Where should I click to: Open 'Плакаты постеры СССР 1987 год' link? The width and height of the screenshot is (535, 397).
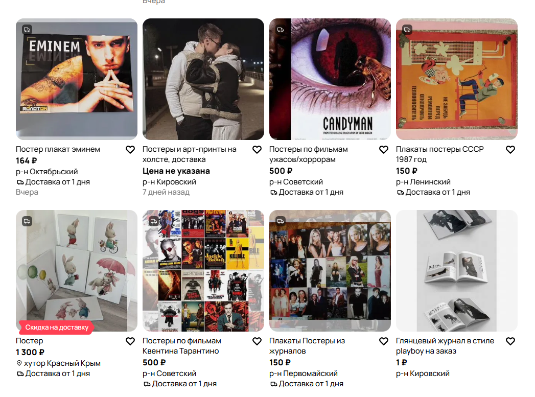click(440, 154)
